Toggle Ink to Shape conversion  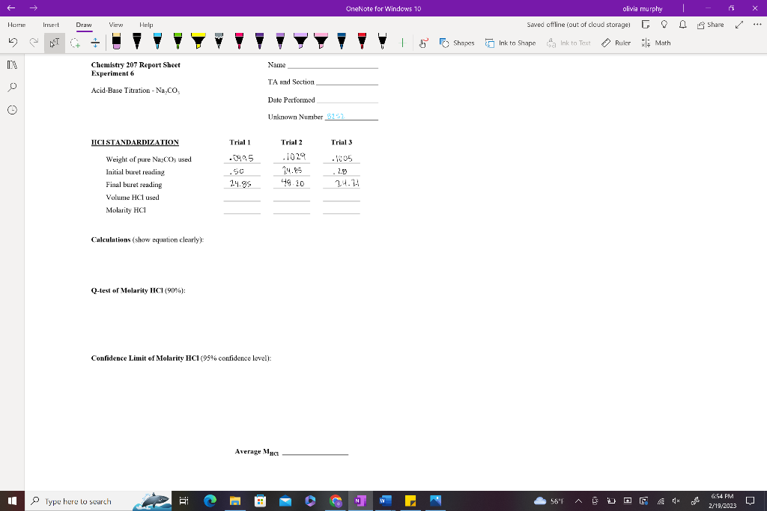pyautogui.click(x=510, y=43)
